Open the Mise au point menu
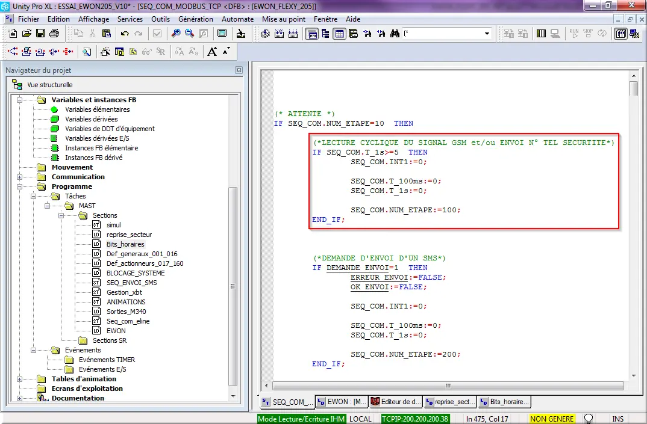 click(x=284, y=19)
